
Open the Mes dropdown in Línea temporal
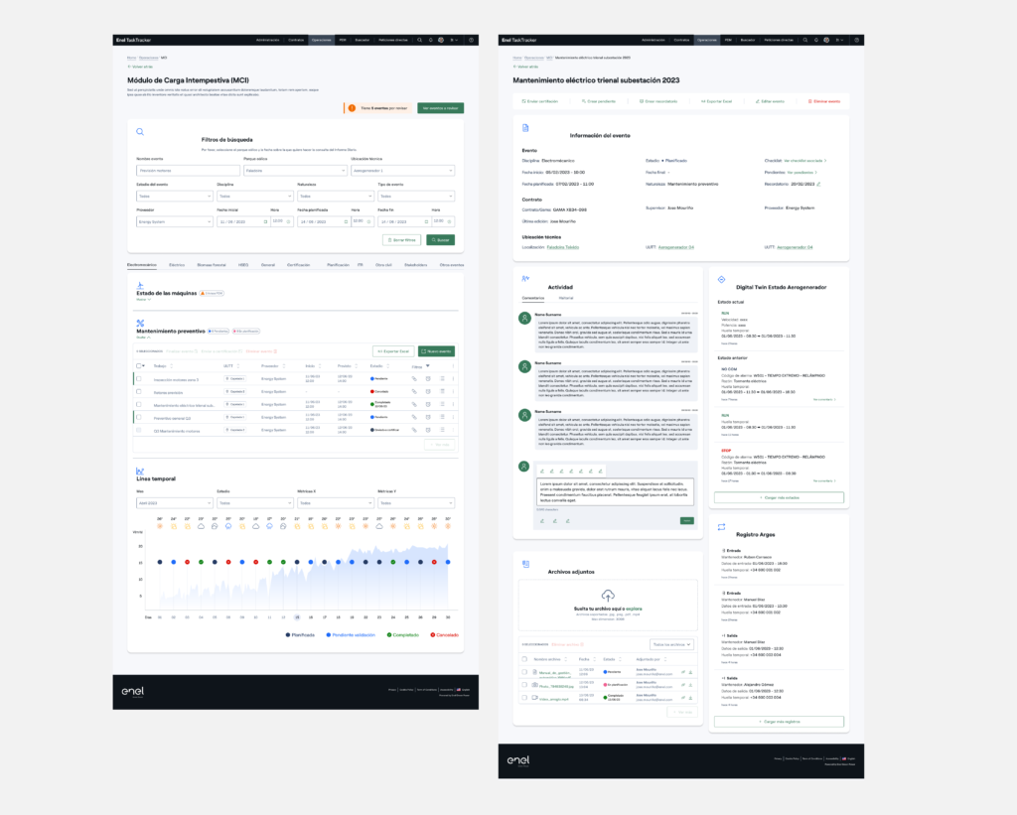click(172, 503)
